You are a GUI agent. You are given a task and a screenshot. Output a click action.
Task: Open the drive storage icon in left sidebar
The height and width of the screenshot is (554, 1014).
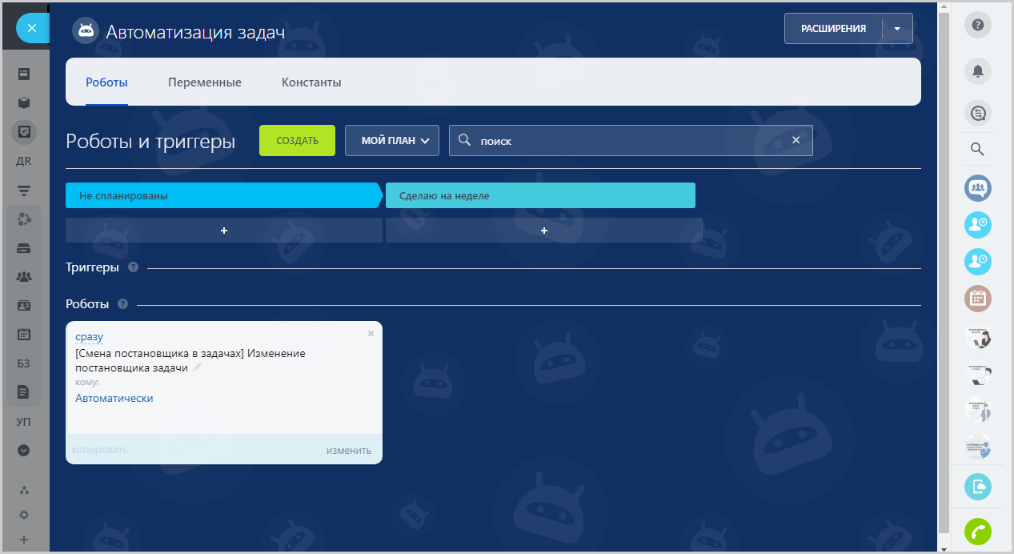[x=24, y=248]
